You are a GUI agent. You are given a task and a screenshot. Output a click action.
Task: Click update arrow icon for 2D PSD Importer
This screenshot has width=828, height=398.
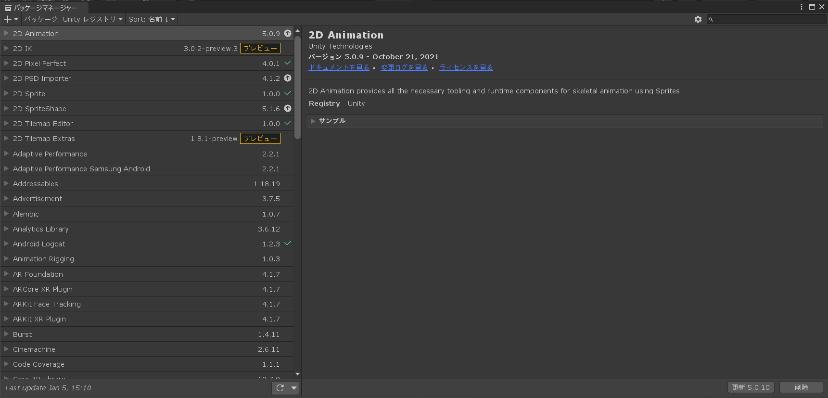(x=288, y=78)
